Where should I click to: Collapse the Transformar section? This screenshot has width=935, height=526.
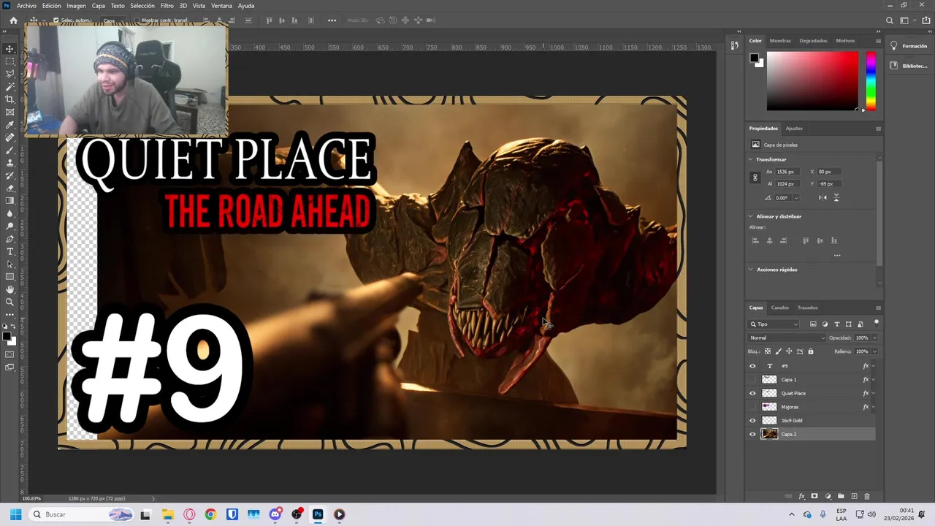click(750, 159)
